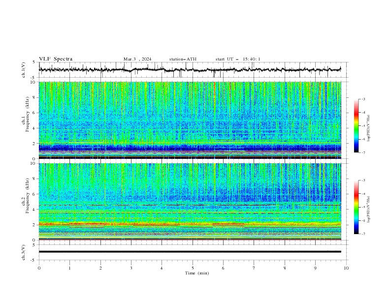Click the "-7" label on ch.2 colorbar
The width and height of the screenshot is (390, 301).
363,234
